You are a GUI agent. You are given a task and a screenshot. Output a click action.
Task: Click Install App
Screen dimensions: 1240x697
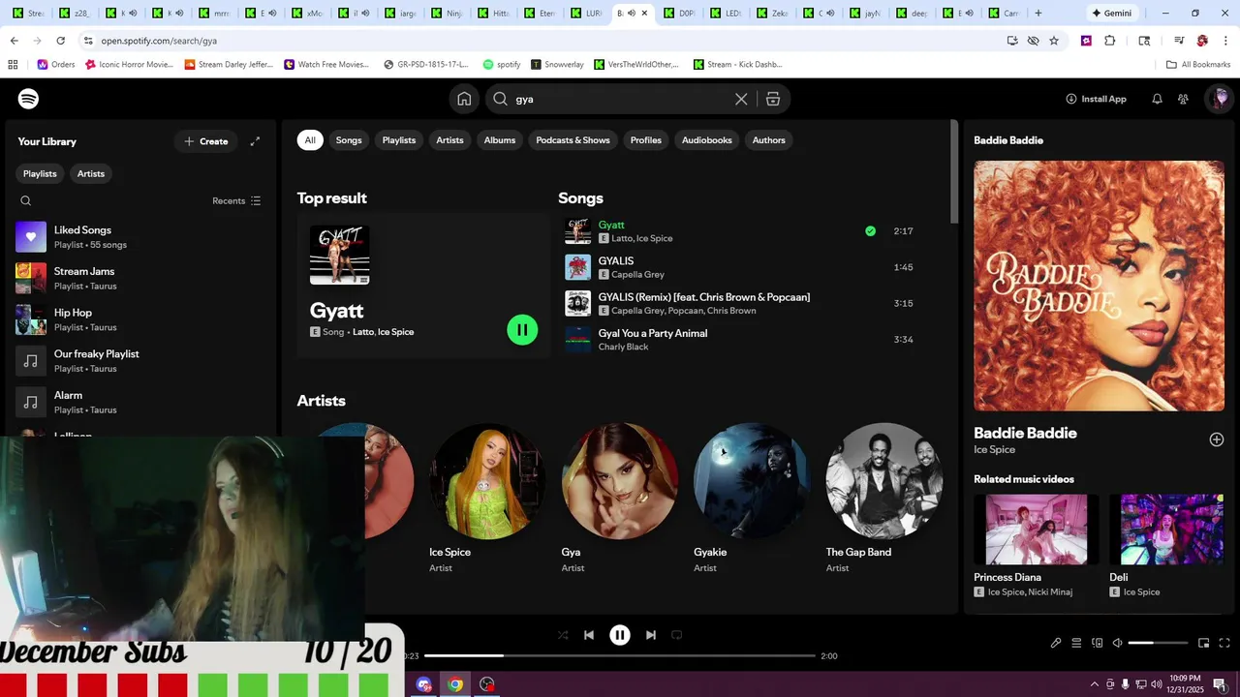[1096, 99]
